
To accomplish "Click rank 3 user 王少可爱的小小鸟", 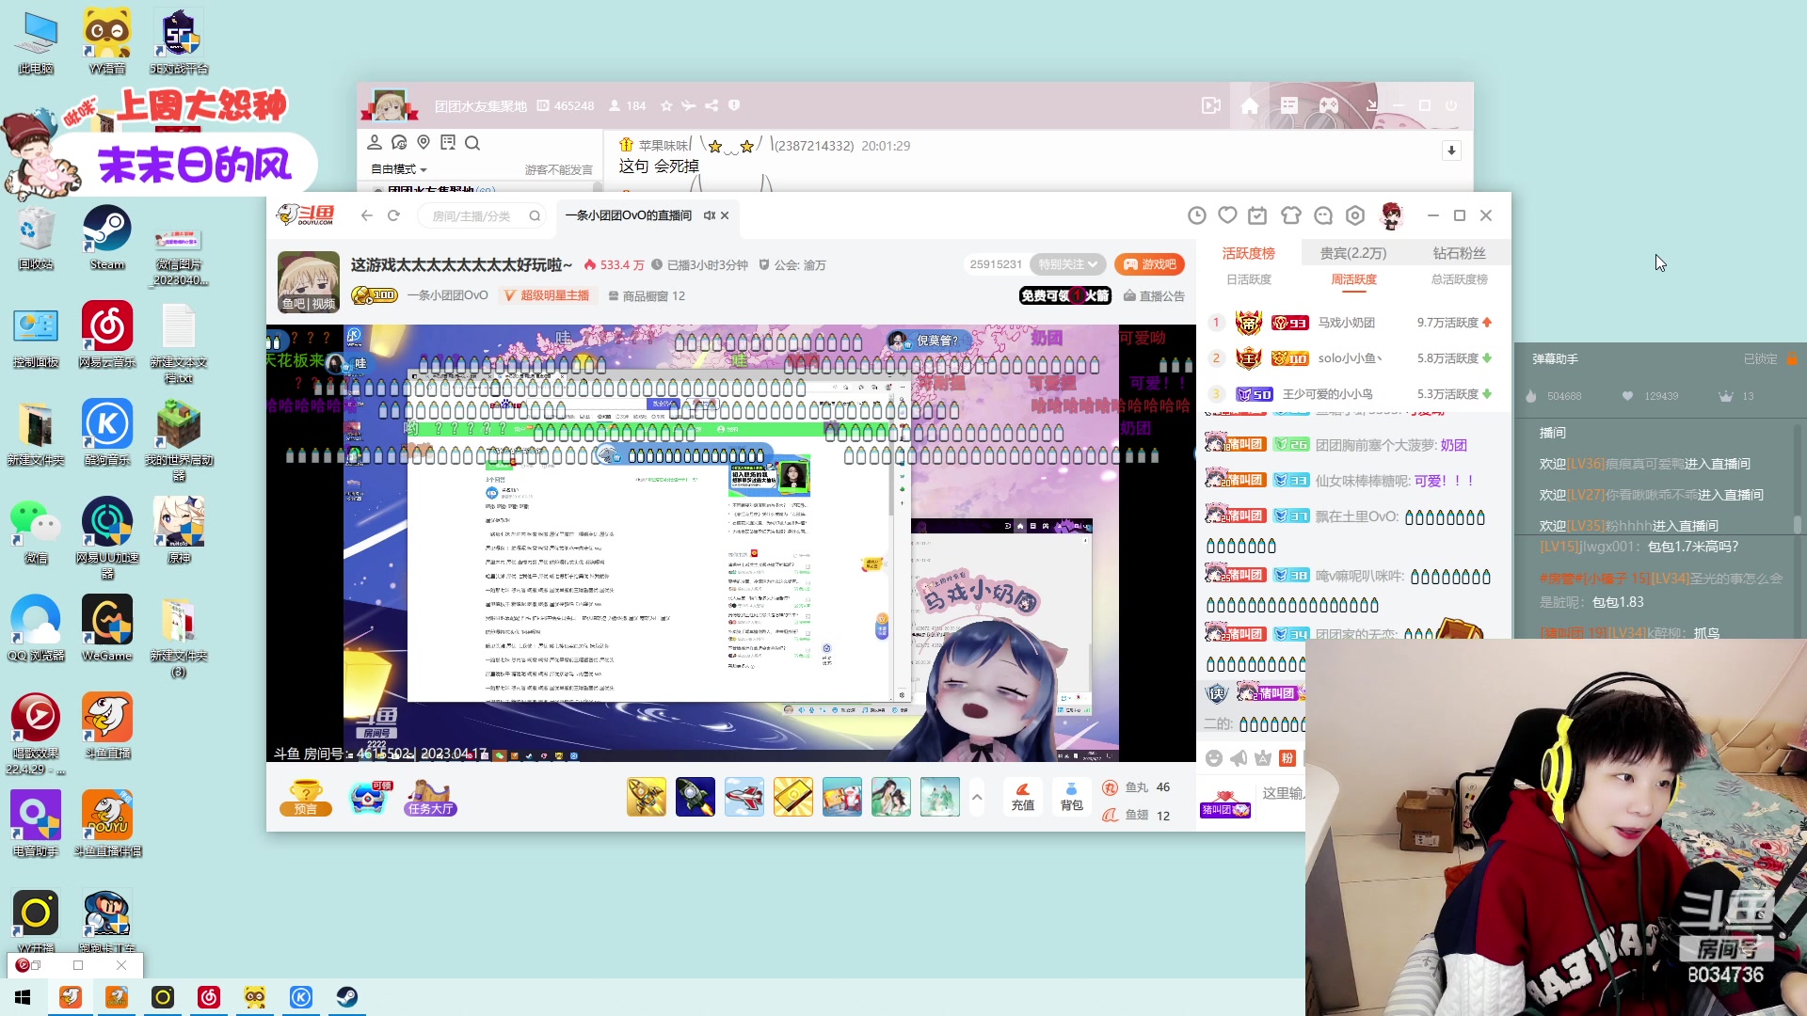I will pos(1327,394).
